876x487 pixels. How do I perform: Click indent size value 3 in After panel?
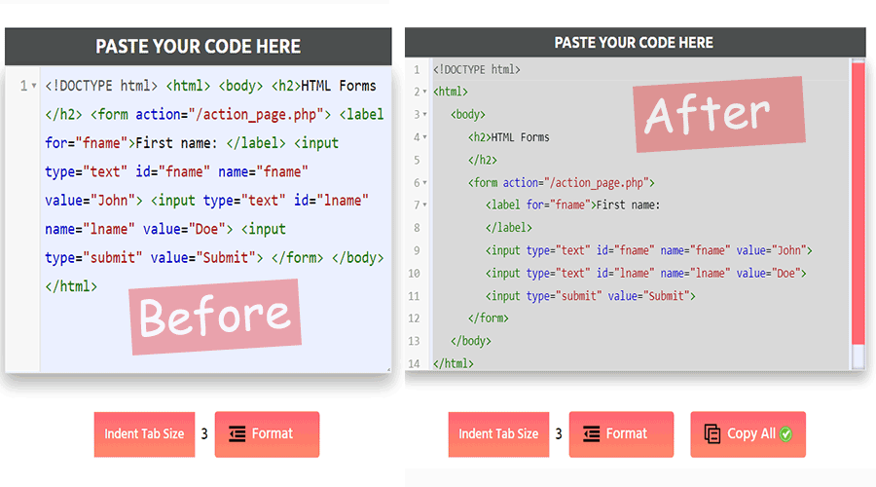pyautogui.click(x=559, y=433)
